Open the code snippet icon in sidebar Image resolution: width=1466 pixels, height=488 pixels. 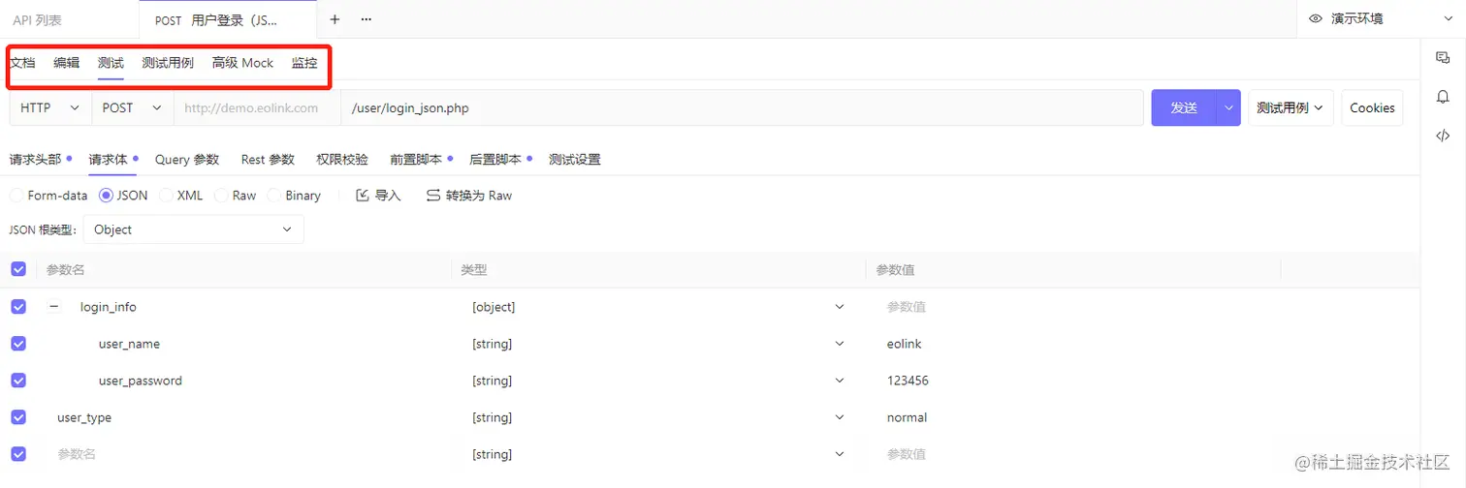[1443, 136]
